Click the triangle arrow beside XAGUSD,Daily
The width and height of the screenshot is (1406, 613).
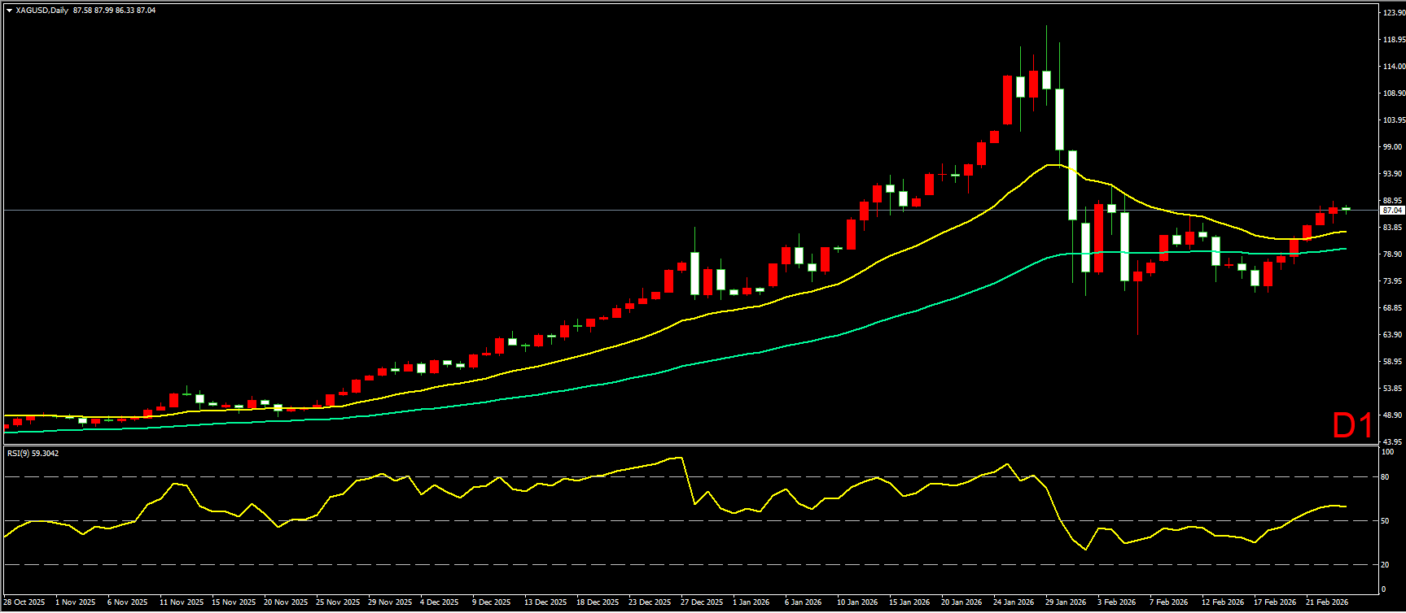(9, 11)
